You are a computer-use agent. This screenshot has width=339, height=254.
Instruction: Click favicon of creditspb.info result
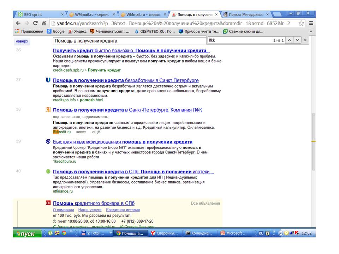(x=48, y=80)
